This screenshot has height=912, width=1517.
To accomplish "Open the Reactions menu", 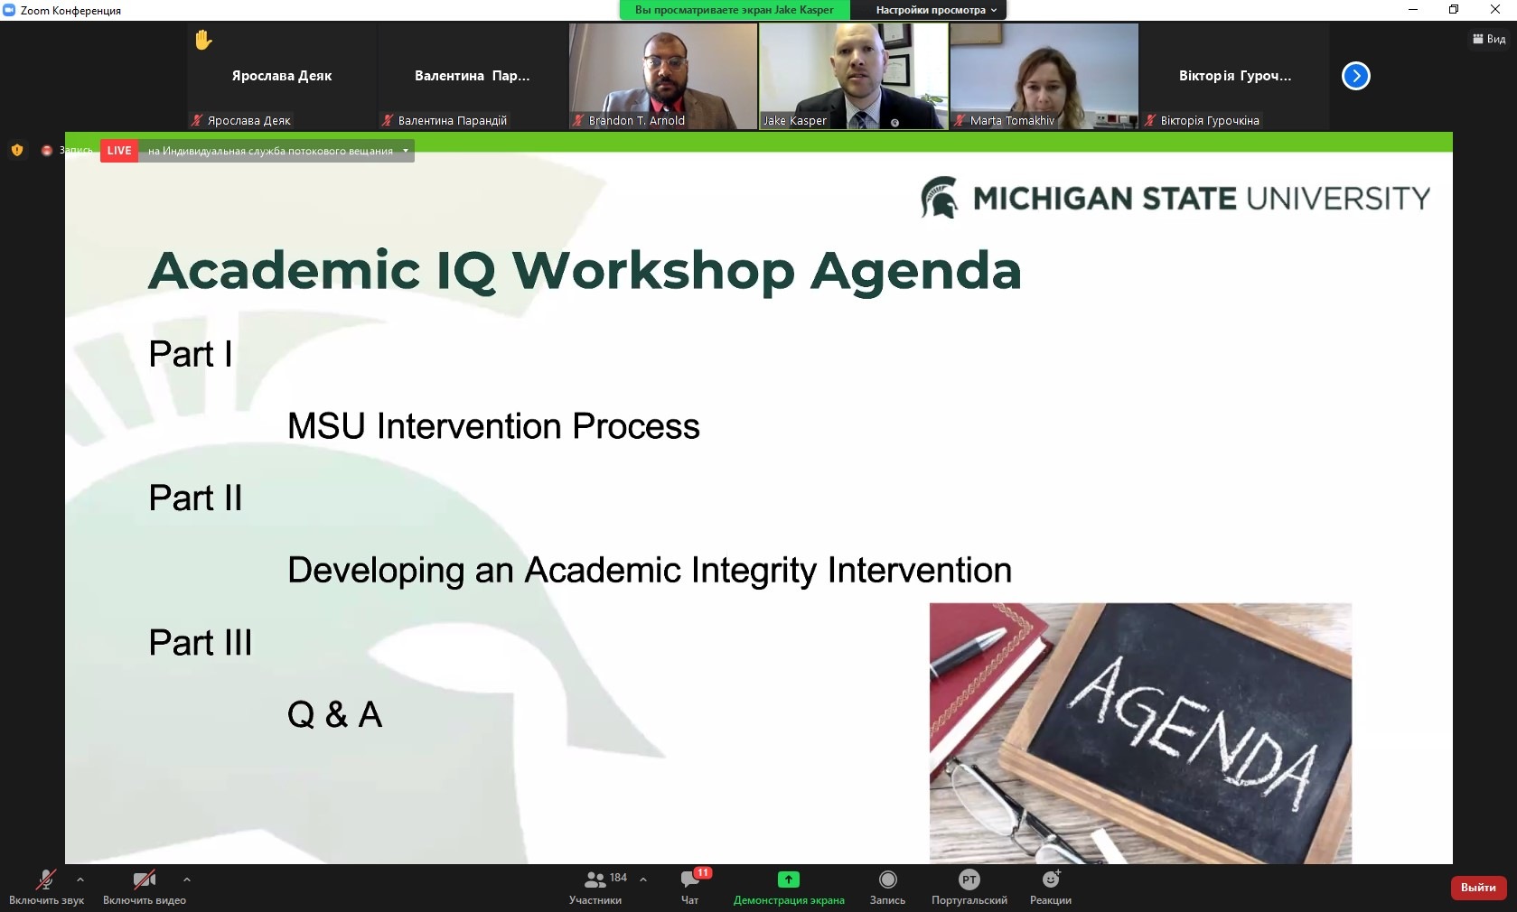I will [1050, 879].
